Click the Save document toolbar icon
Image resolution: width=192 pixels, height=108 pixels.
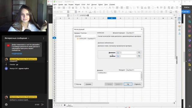pyautogui.click(x=64, y=8)
